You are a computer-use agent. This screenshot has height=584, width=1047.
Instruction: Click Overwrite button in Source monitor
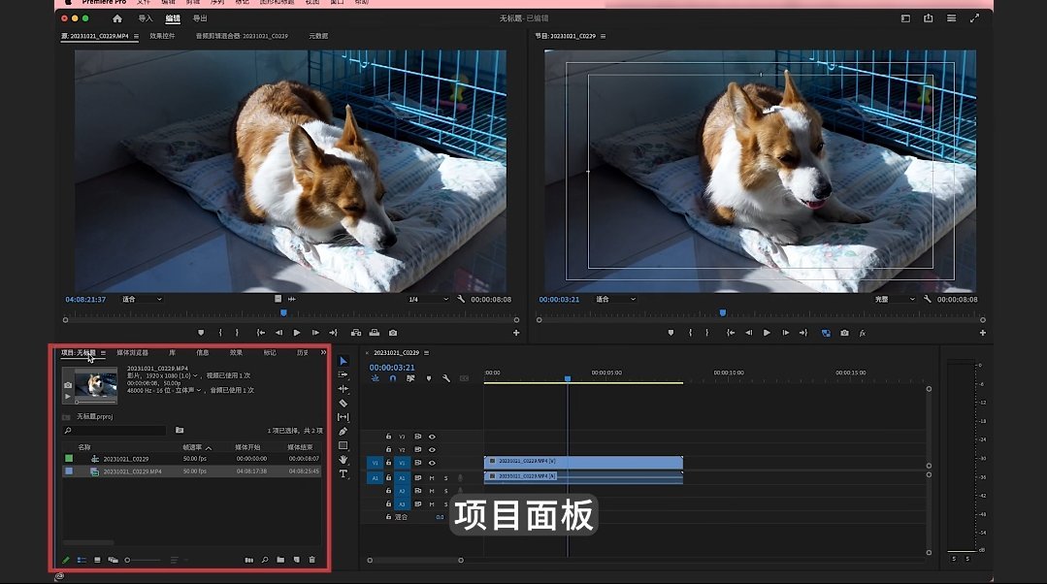[x=375, y=333]
